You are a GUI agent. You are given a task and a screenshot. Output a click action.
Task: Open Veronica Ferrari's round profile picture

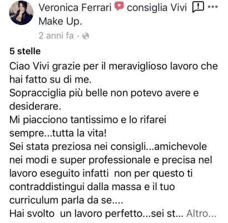pos(21,13)
